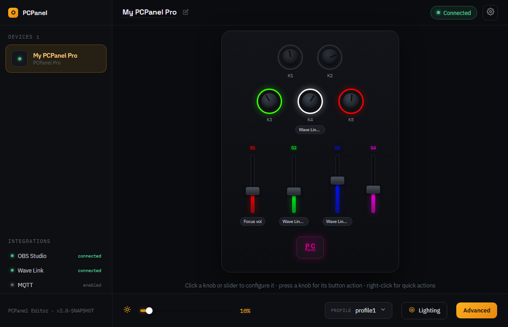508x327 pixels.
Task: Click Wave Link connected status text
Action: (x=89, y=271)
